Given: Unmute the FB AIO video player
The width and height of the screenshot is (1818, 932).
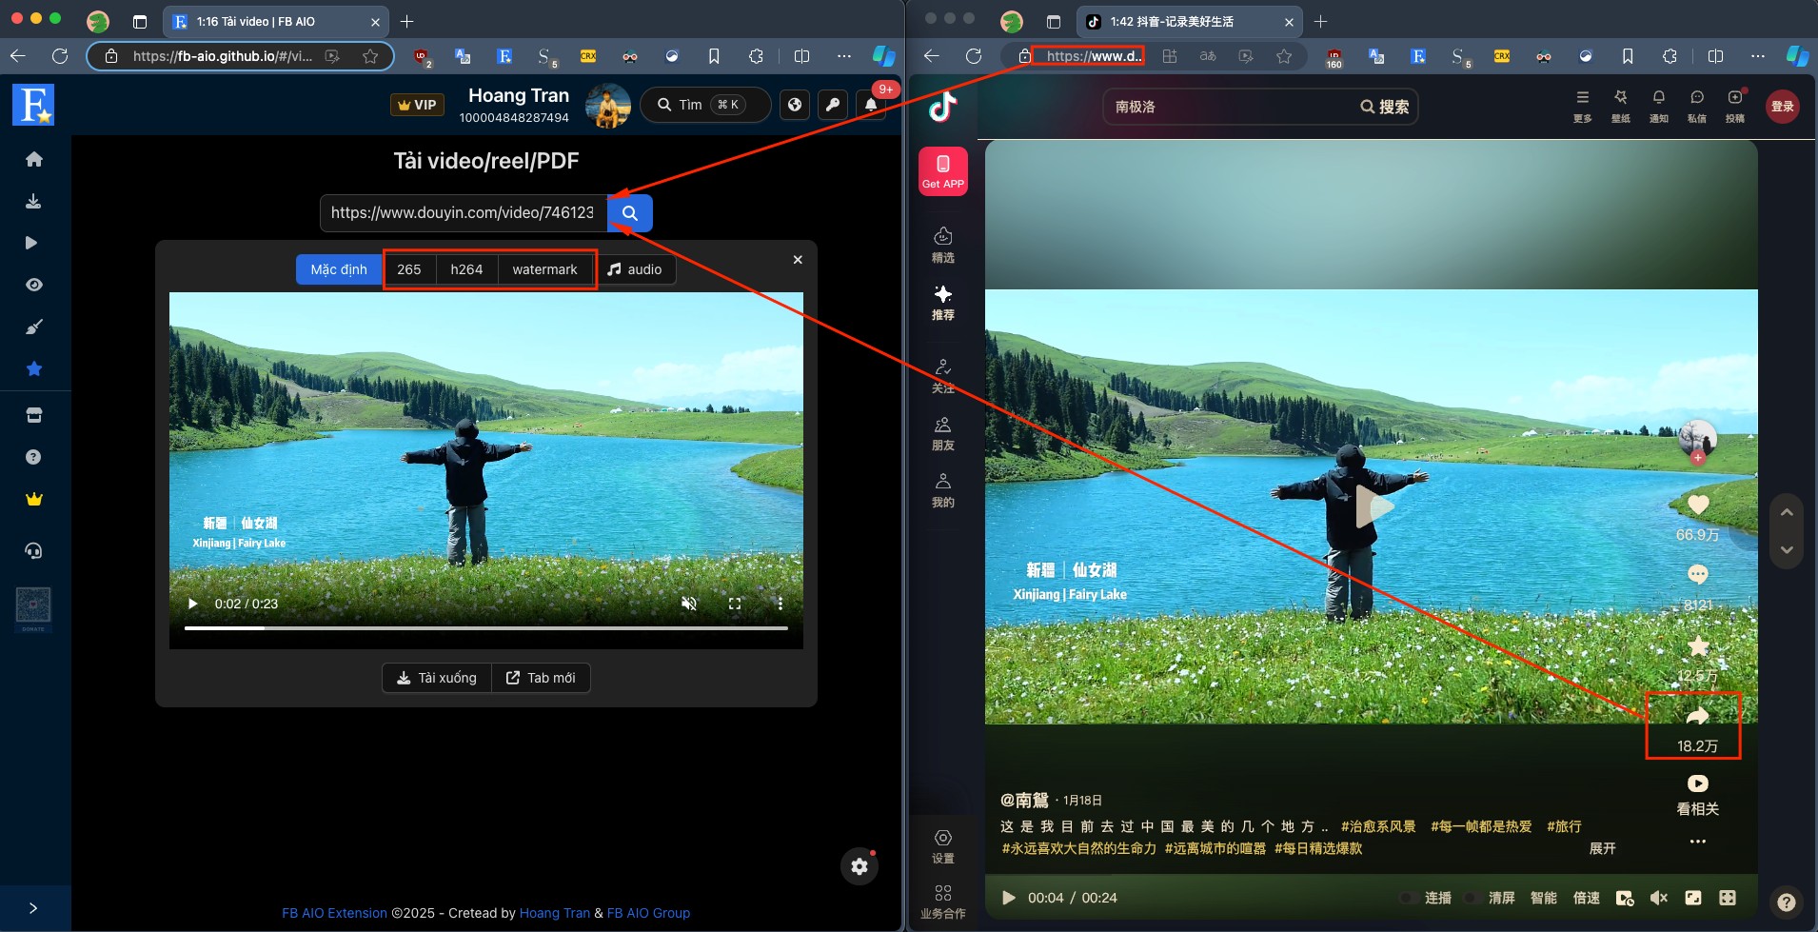Looking at the screenshot, I should [689, 604].
